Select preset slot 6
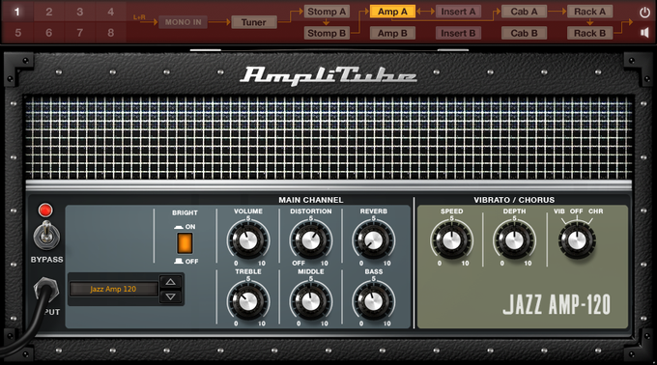This screenshot has width=657, height=365. click(49, 32)
